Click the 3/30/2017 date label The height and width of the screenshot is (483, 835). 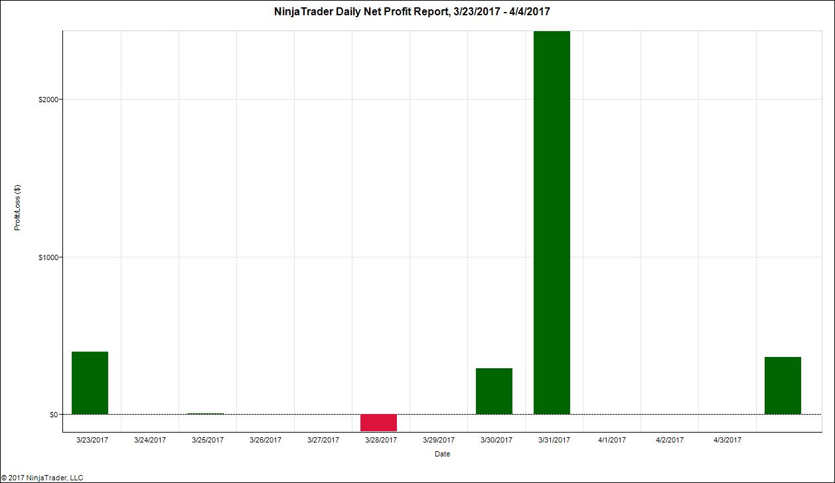pyautogui.click(x=496, y=439)
